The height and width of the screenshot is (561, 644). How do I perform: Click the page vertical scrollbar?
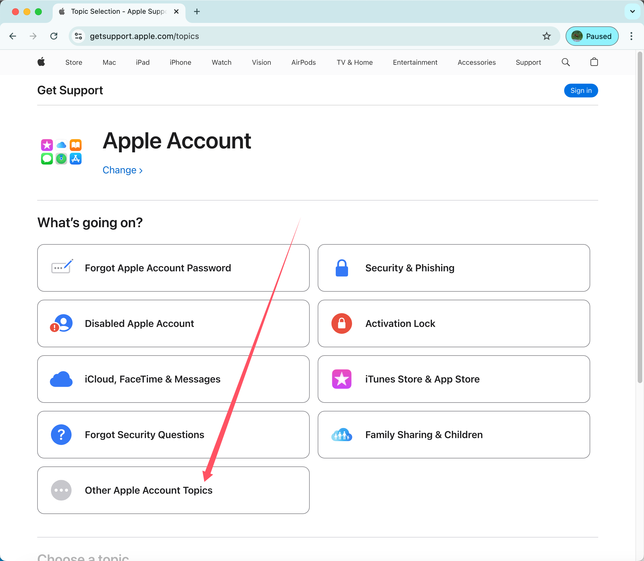(x=640, y=217)
